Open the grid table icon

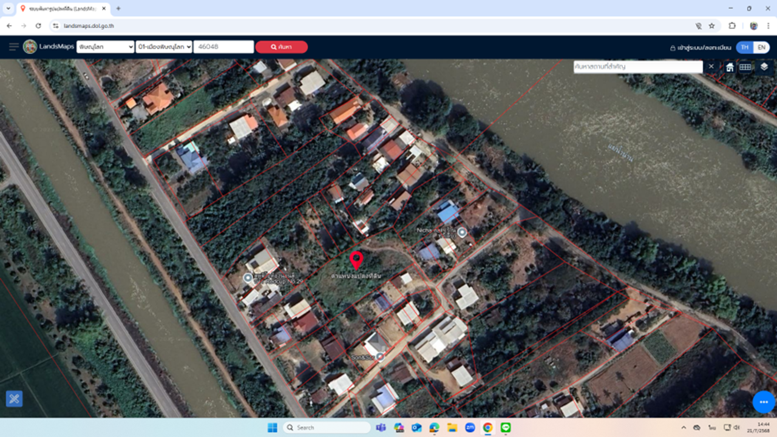point(745,67)
